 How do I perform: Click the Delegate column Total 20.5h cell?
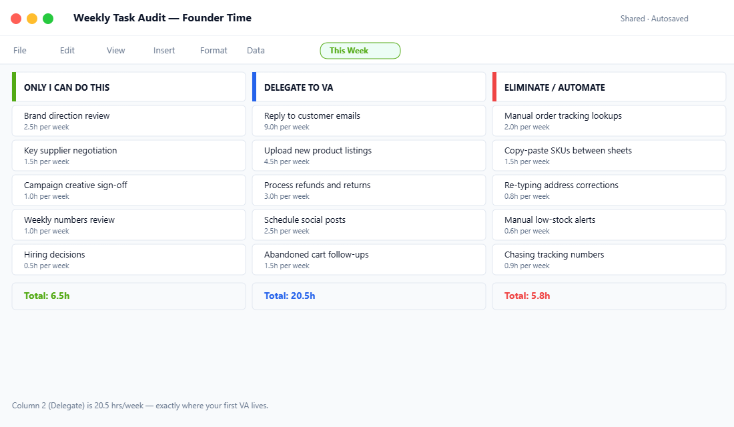point(369,296)
